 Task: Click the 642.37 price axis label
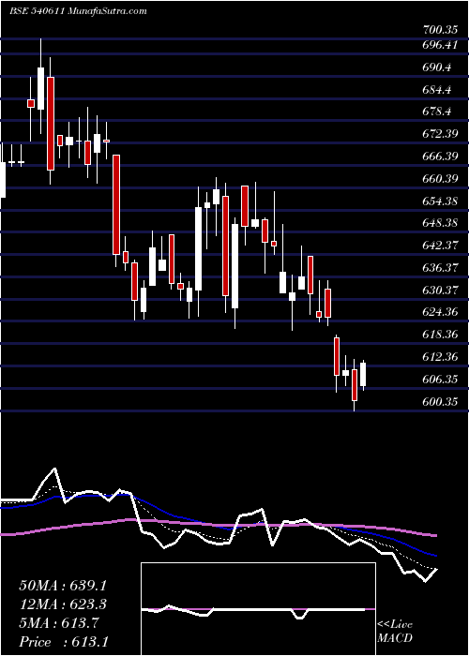tap(440, 246)
